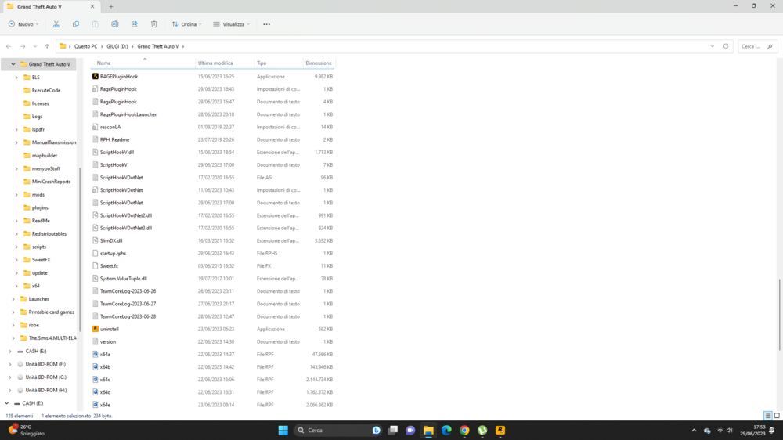Open the Nuovo dropdown button
783x440 pixels.
(x=23, y=24)
